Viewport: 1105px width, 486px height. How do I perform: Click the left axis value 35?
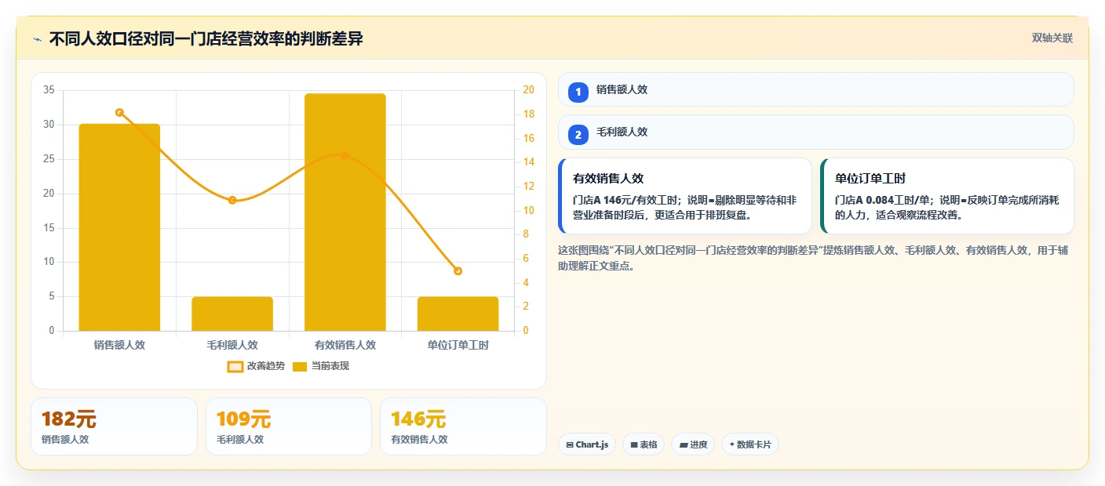coord(49,90)
